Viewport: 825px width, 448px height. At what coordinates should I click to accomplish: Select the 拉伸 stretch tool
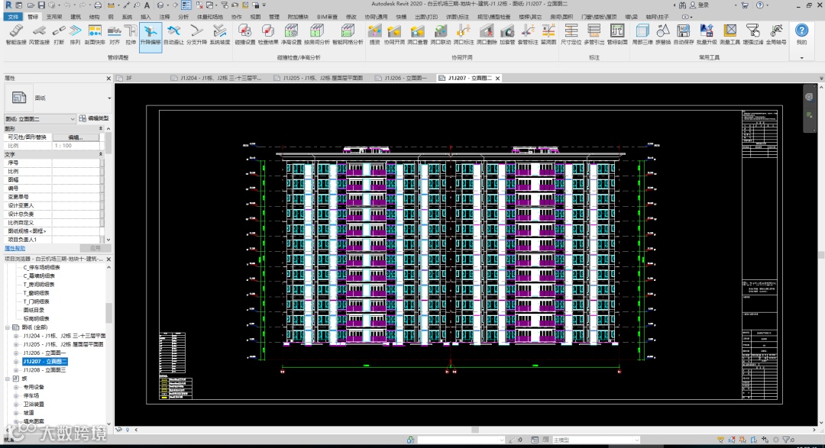point(131,35)
